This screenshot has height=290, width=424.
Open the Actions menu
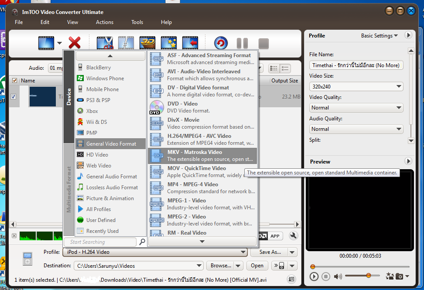(x=105, y=22)
